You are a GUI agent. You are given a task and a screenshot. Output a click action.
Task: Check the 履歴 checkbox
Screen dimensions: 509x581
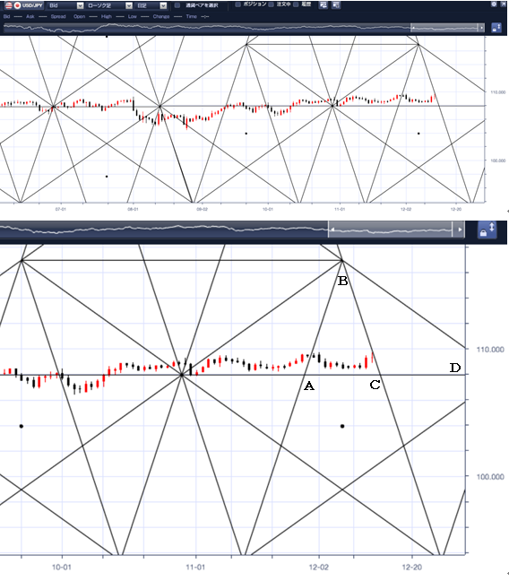296,4
